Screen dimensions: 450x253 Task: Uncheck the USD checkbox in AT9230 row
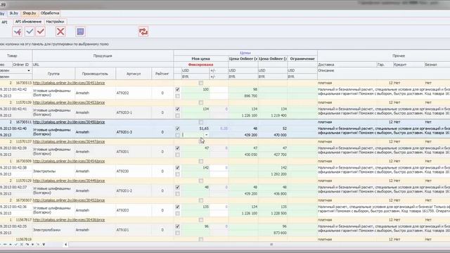[x=177, y=167]
